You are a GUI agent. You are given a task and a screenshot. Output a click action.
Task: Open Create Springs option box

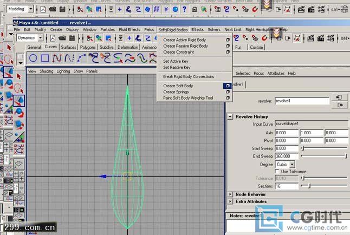228,92
